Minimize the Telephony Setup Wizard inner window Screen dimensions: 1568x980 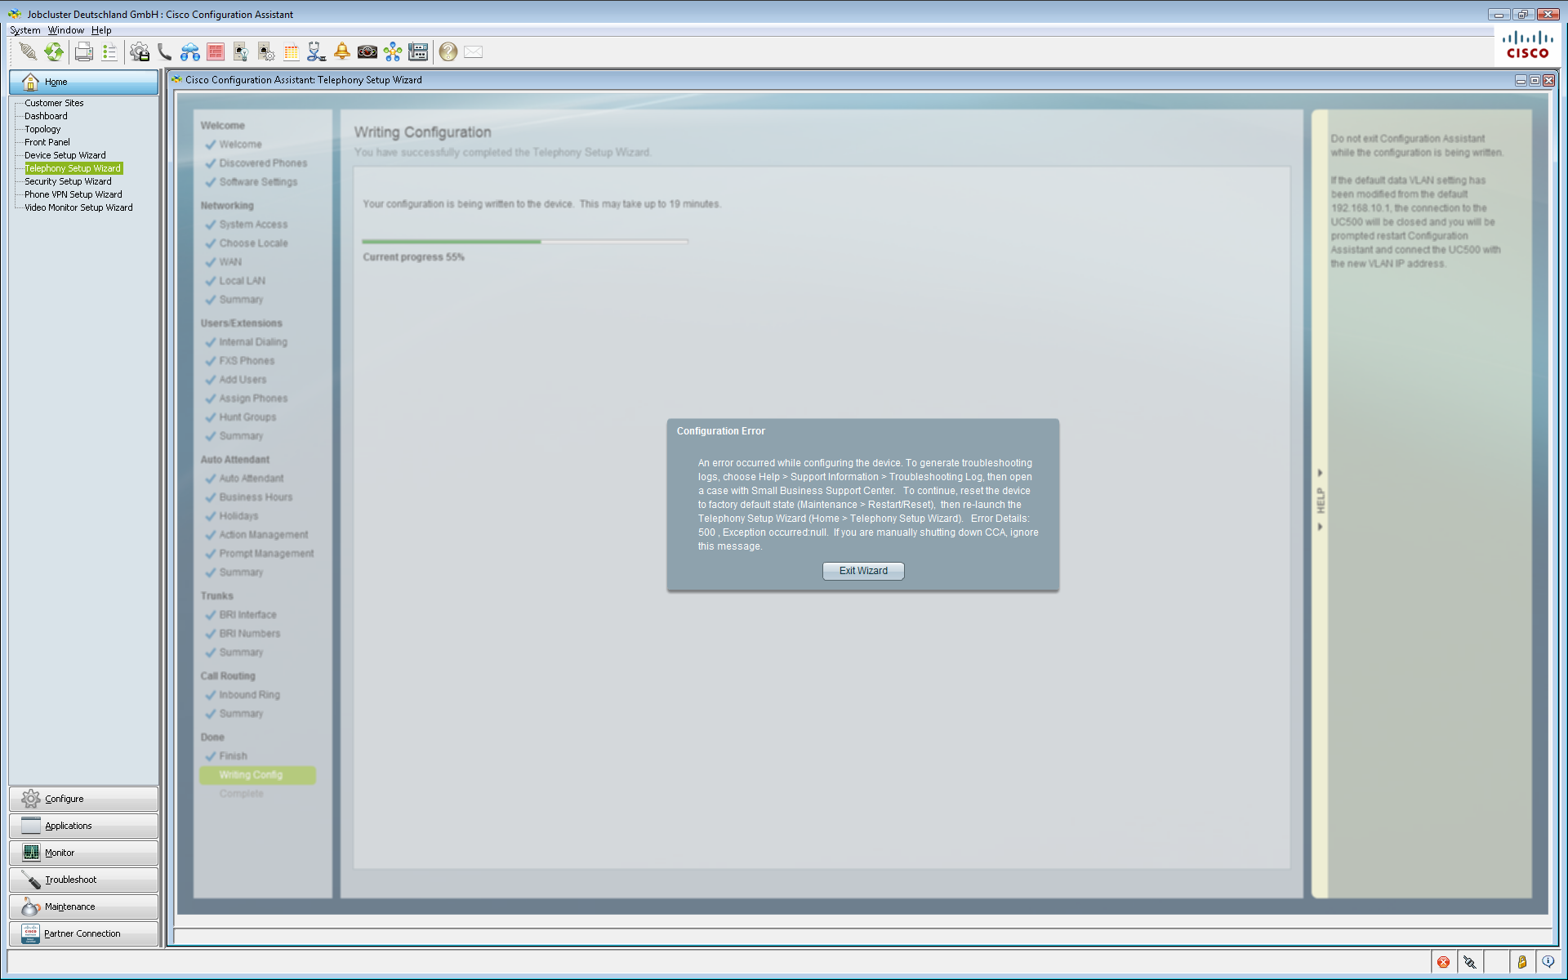(x=1521, y=80)
